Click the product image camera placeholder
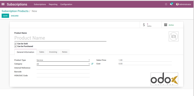The image size is (194, 96). 174,36
